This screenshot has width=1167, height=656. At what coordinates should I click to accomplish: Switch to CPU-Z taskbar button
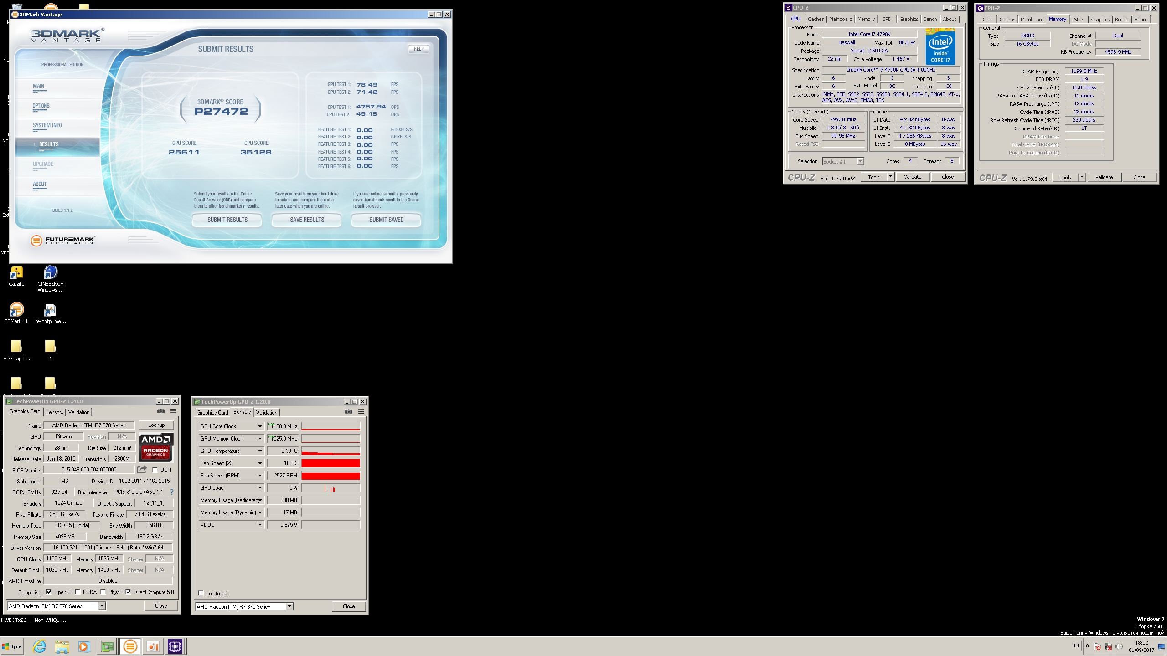[175, 646]
